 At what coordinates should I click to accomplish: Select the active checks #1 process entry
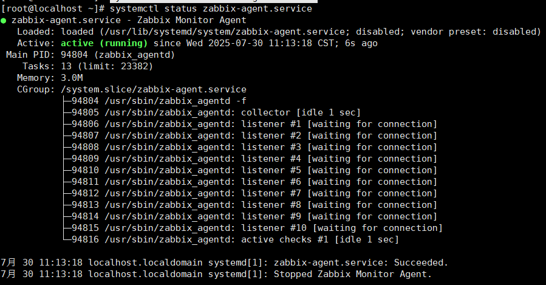coord(231,239)
